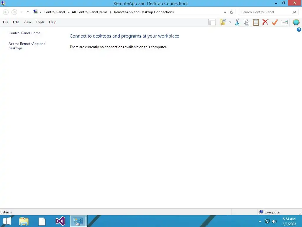Click the Rename toolbar icon

pos(284,22)
